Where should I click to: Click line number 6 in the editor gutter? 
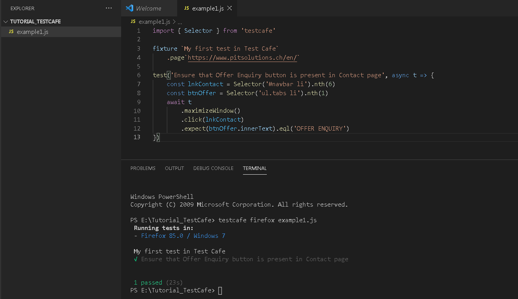(x=138, y=75)
